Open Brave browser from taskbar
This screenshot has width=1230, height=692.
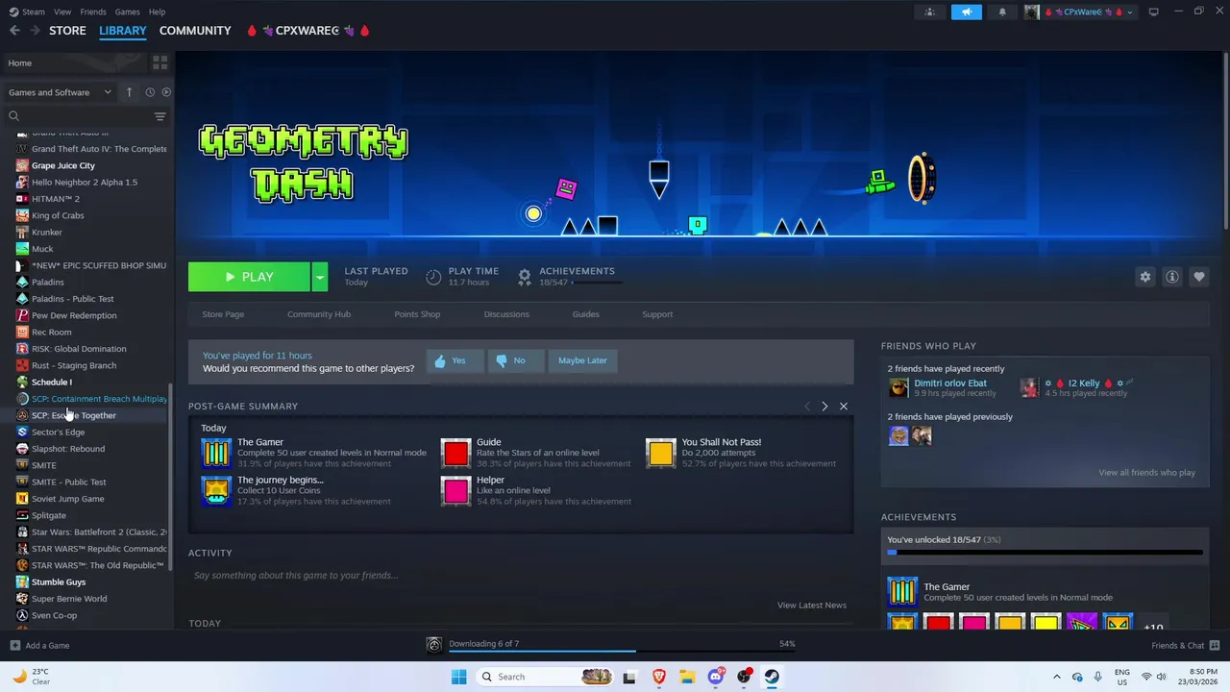pyautogui.click(x=658, y=677)
